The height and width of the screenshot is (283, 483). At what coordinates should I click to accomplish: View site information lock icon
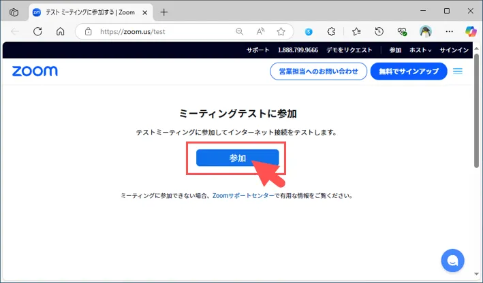[89, 31]
